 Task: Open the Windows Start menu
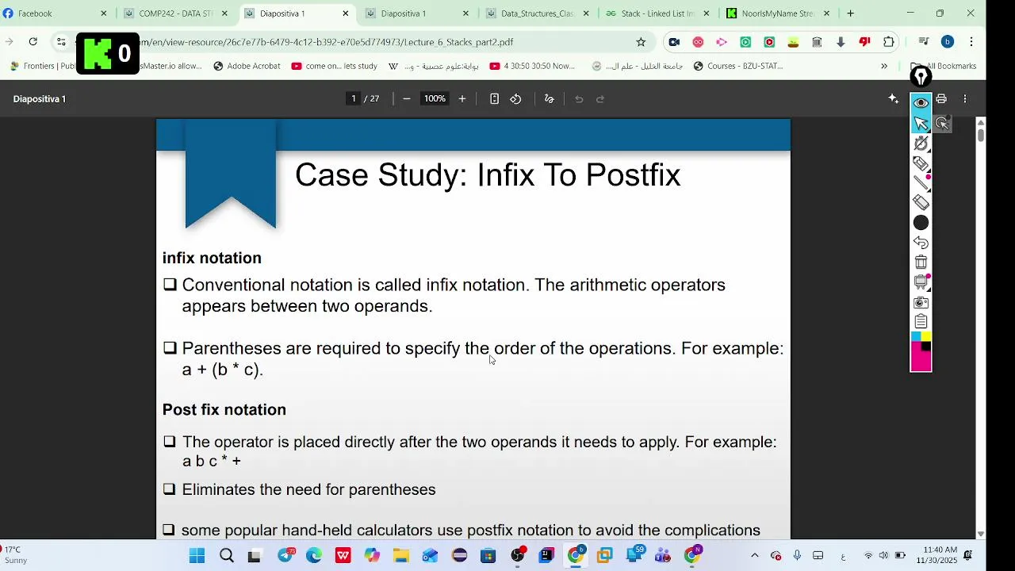[x=197, y=556]
